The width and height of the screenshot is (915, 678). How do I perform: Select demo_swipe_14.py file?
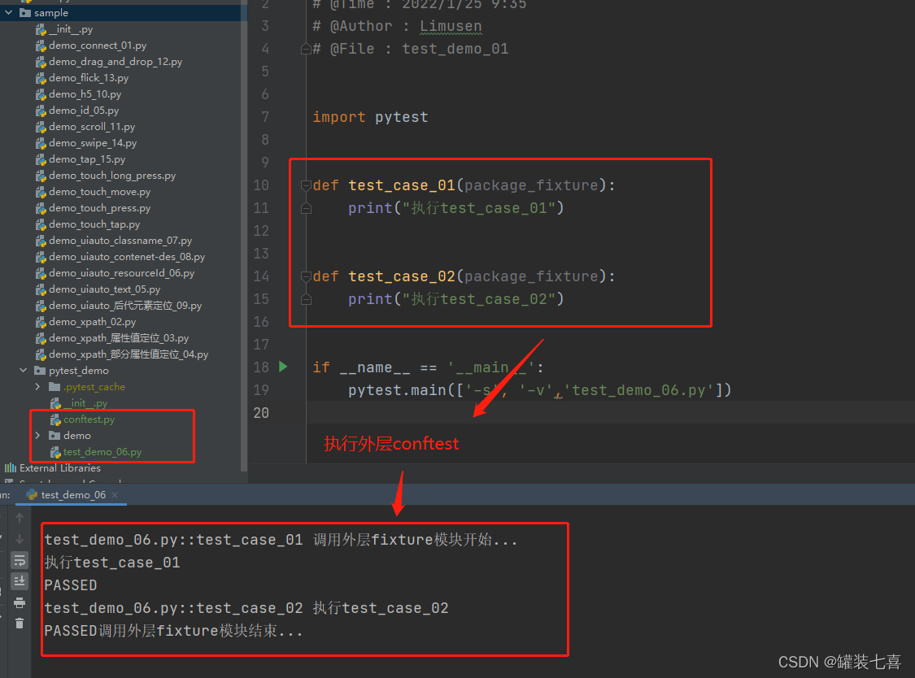click(93, 144)
